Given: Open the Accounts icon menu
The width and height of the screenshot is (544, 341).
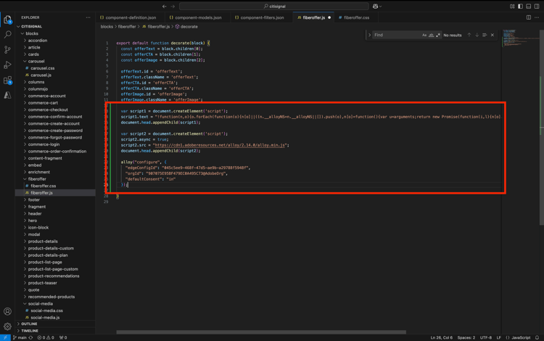Looking at the screenshot, I should (x=8, y=311).
